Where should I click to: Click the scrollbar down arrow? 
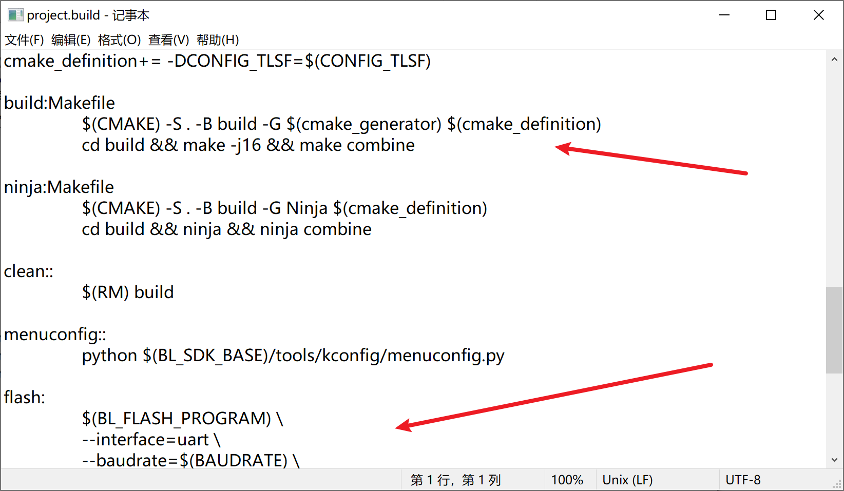pos(834,460)
